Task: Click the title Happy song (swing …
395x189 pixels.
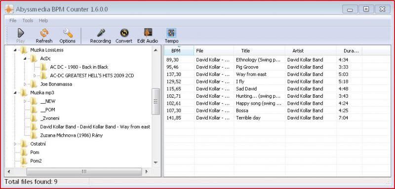Action: (x=259, y=103)
